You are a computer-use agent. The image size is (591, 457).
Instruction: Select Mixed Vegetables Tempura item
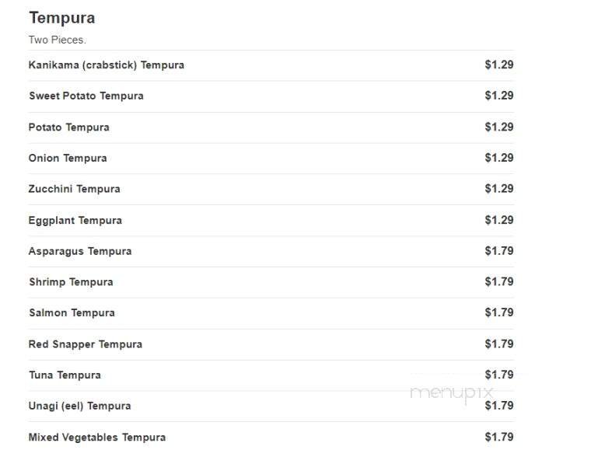point(97,438)
